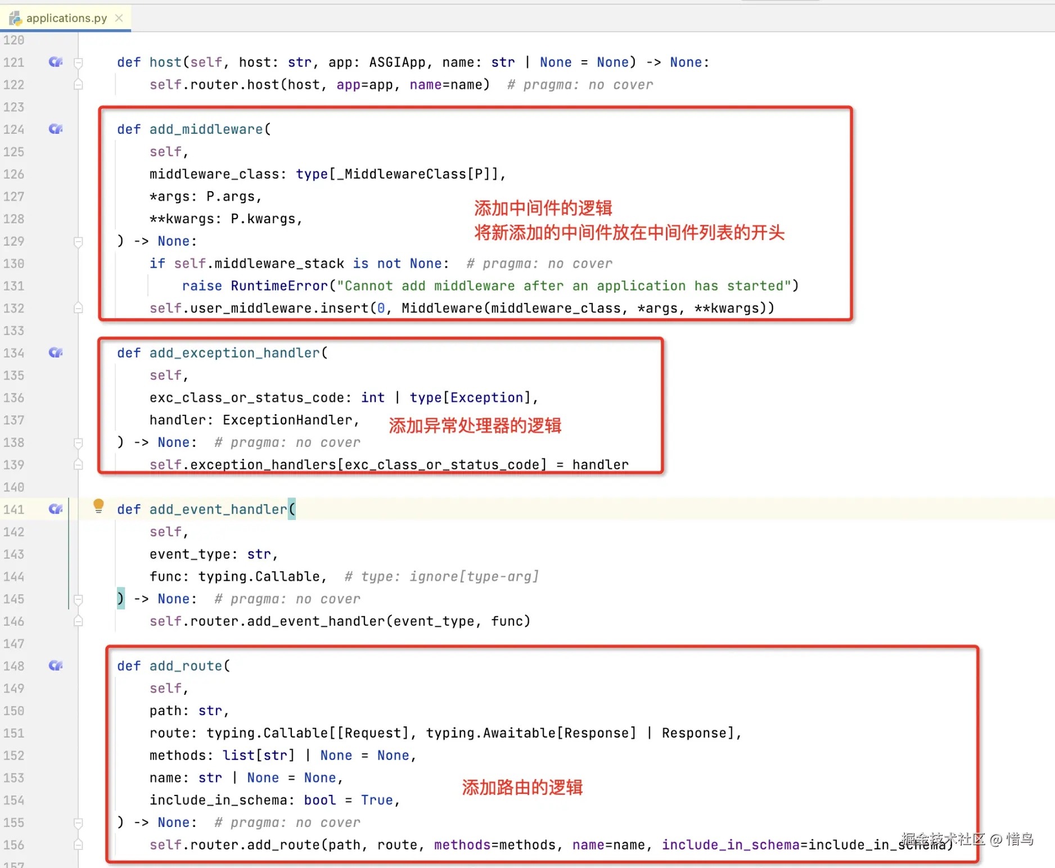Click middleware_stack in the if statement
This screenshot has width=1055, height=868.
click(x=279, y=264)
